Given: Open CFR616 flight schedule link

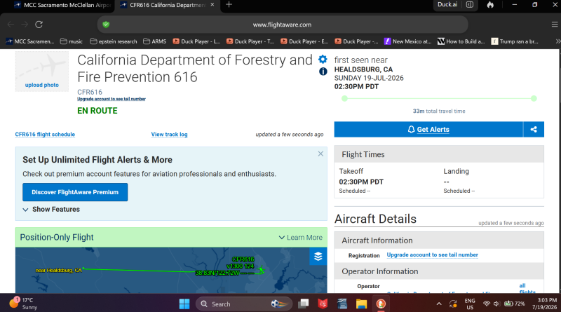Looking at the screenshot, I should coord(45,134).
